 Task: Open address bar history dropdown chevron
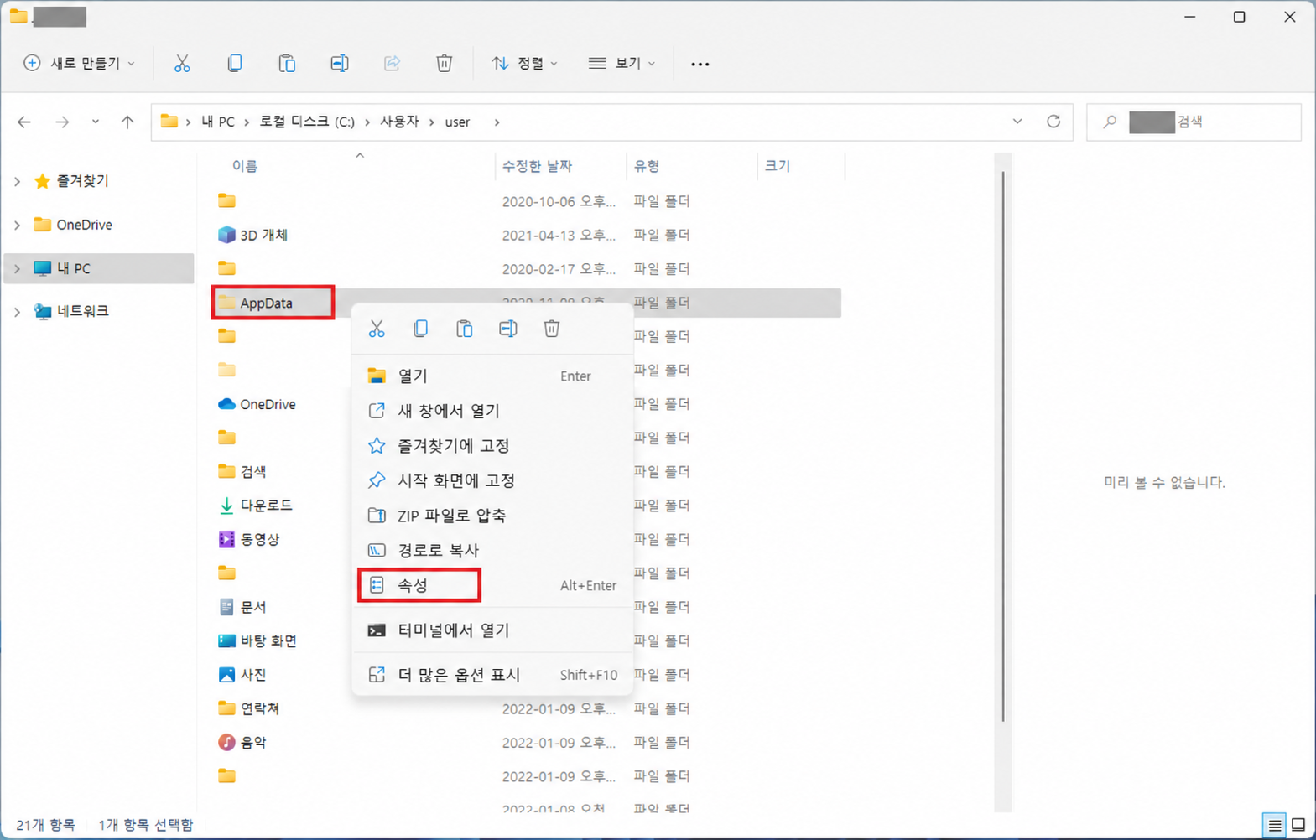[x=1017, y=122]
